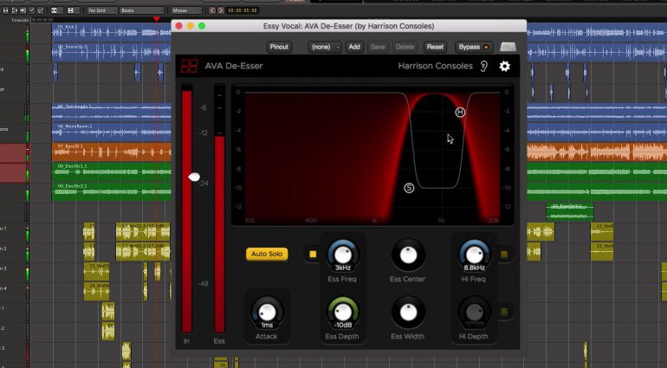Toggle Auto Solo off
Image resolution: width=667 pixels, height=368 pixels.
tap(268, 254)
